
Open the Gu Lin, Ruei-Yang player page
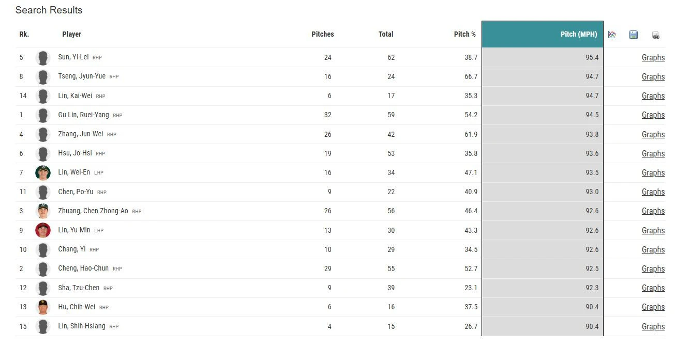[x=83, y=115]
